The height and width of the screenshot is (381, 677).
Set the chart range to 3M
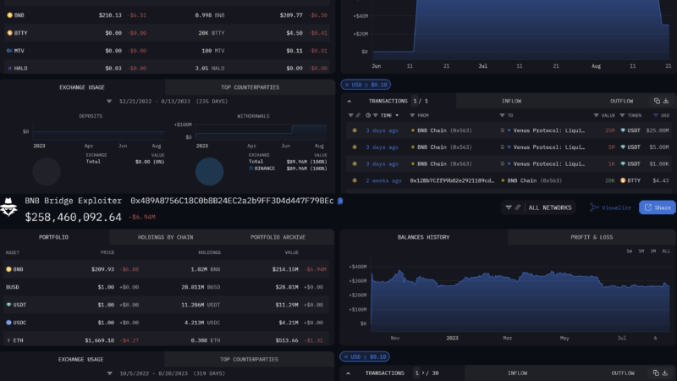[x=653, y=251]
